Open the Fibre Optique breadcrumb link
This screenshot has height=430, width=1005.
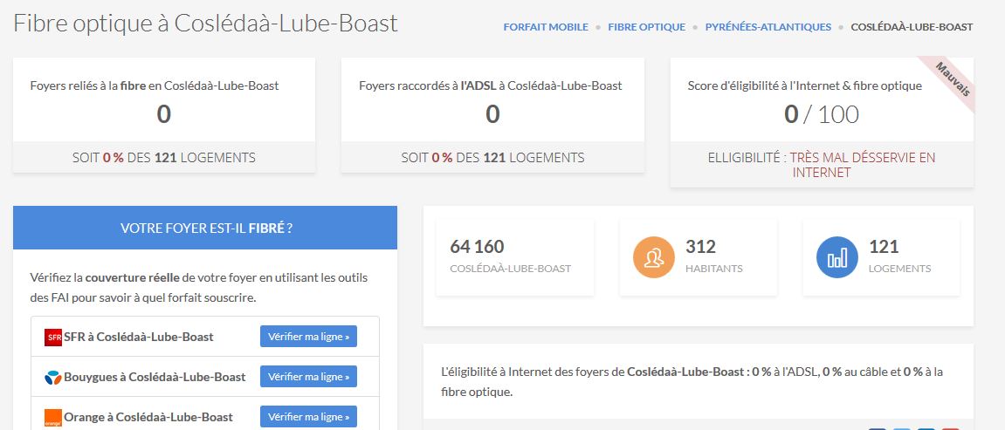(x=647, y=27)
